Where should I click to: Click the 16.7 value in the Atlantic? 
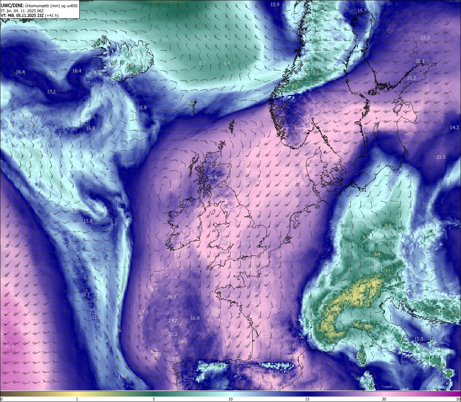click(85, 295)
